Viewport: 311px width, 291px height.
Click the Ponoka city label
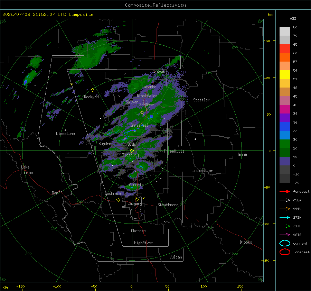[x=158, y=71]
